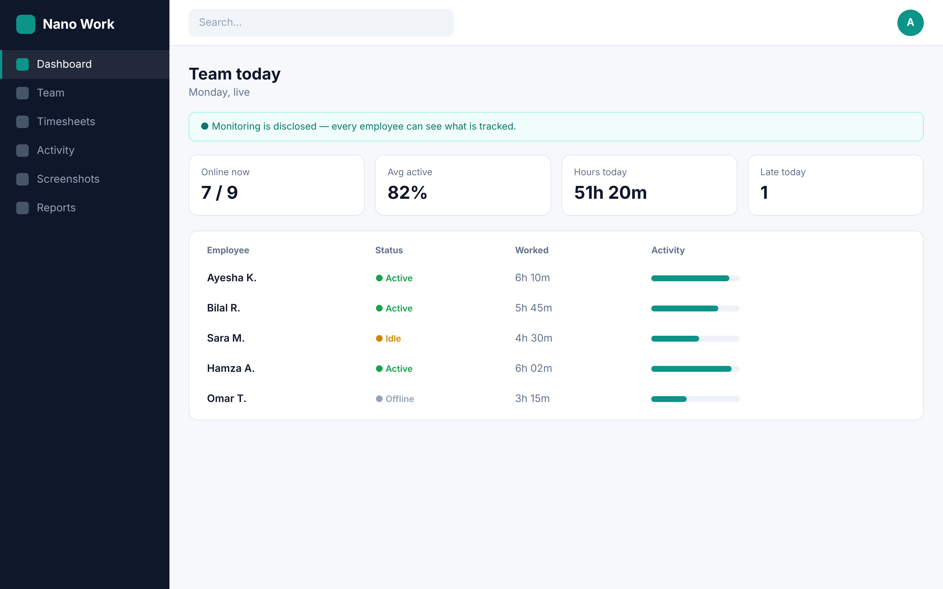Open the Reports menu label
This screenshot has width=943, height=589.
56,208
